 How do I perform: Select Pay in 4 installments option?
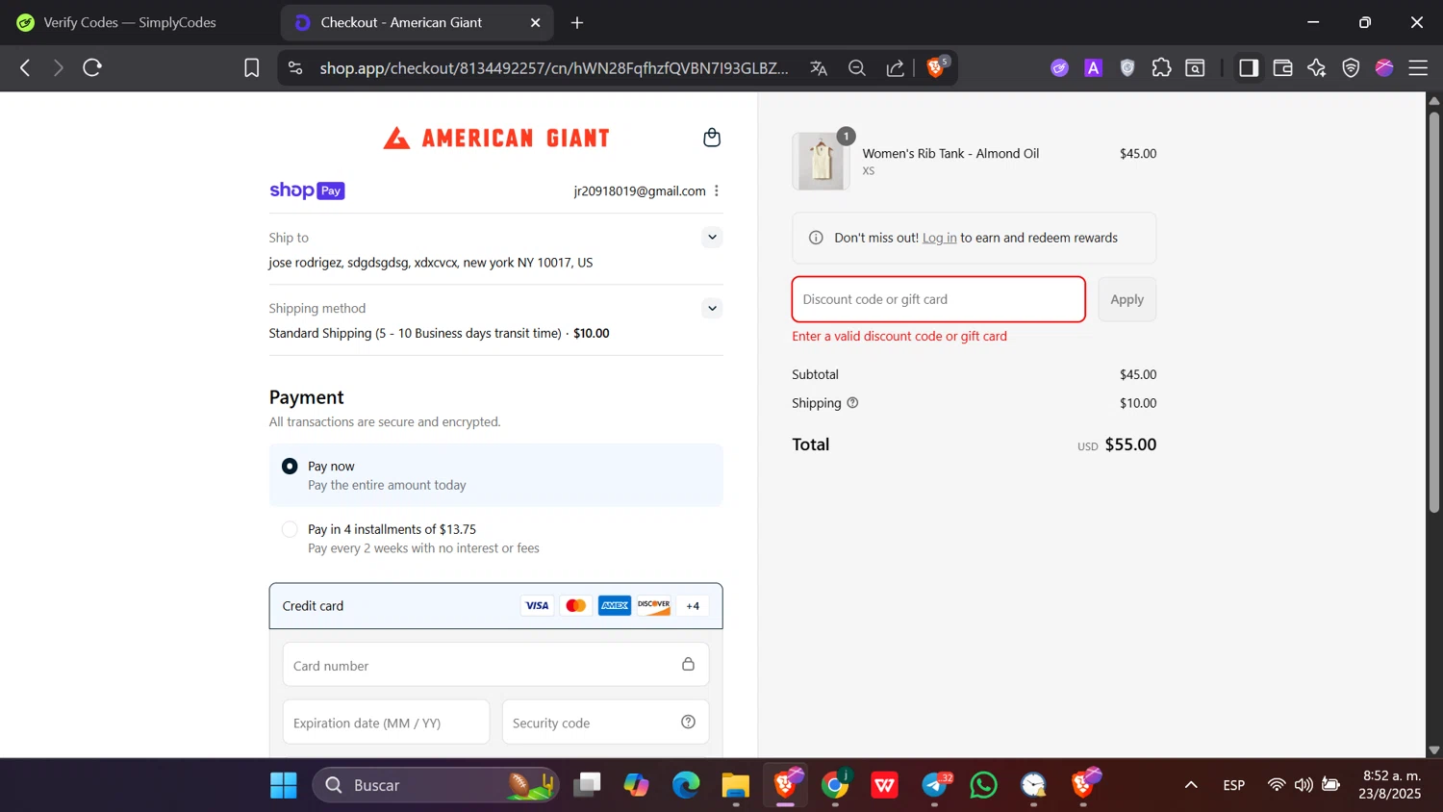click(x=290, y=529)
